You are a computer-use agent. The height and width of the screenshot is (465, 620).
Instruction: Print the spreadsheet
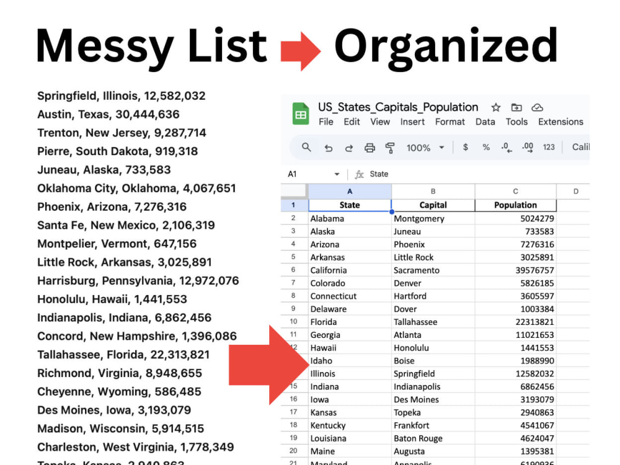[370, 148]
